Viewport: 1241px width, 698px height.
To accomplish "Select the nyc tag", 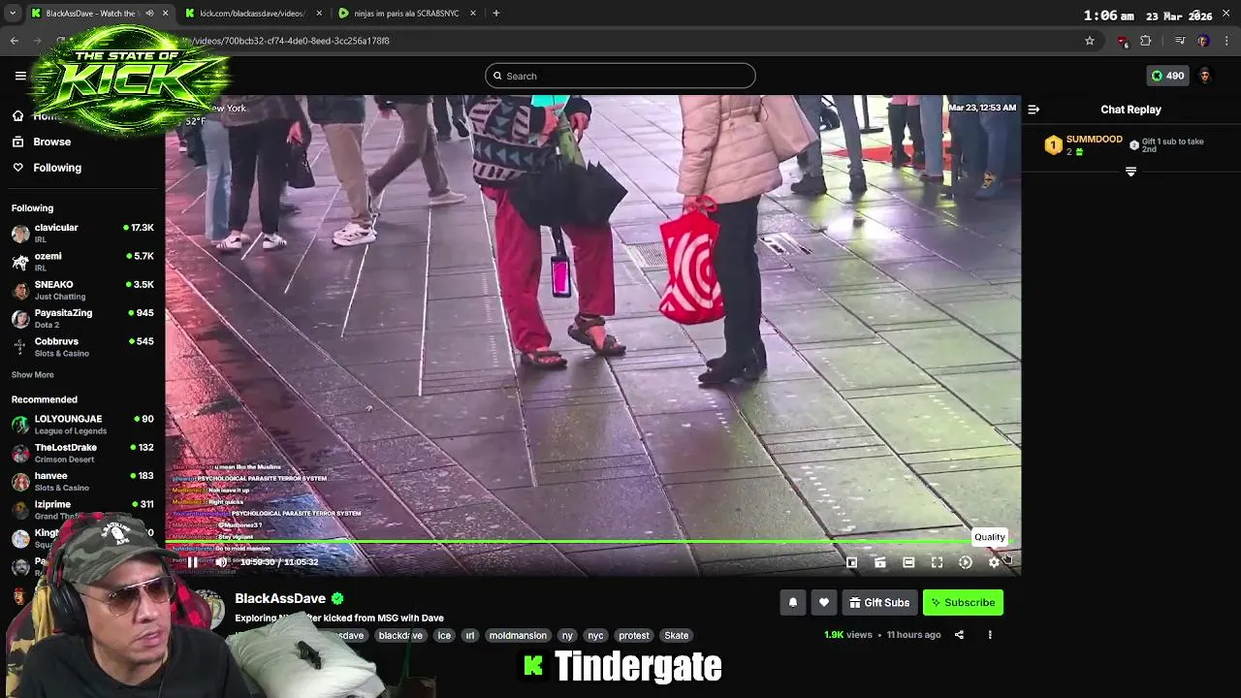I will click(x=595, y=635).
